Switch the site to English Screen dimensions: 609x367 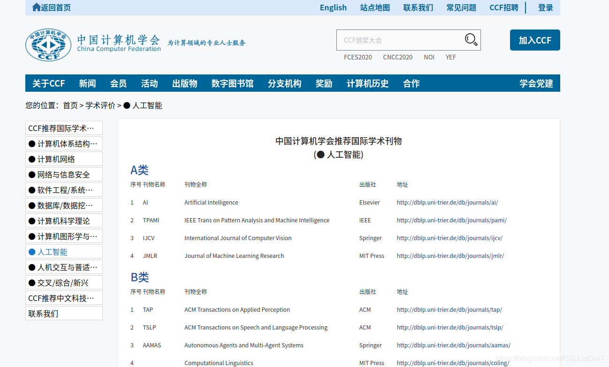tap(333, 7)
